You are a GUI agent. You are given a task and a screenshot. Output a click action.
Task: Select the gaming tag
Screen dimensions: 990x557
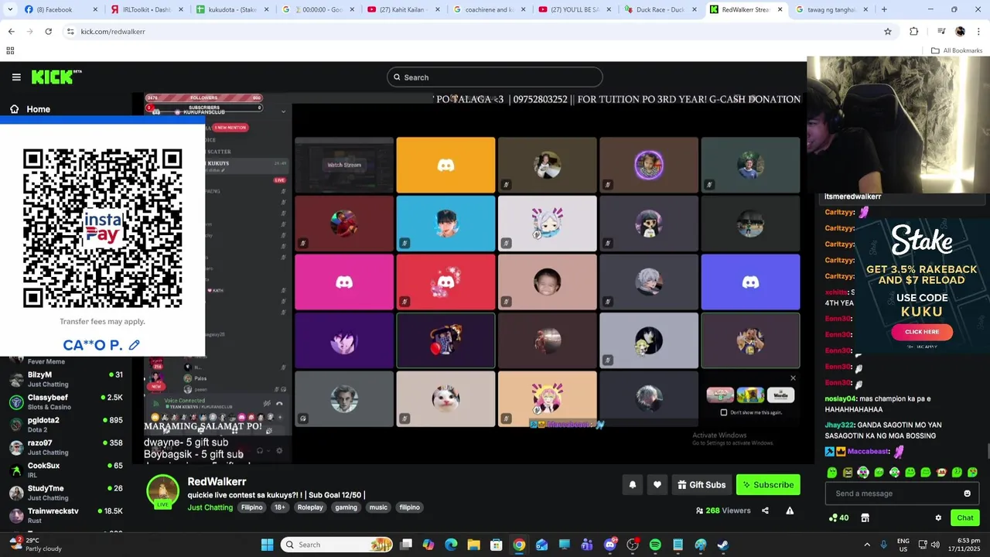(x=346, y=507)
